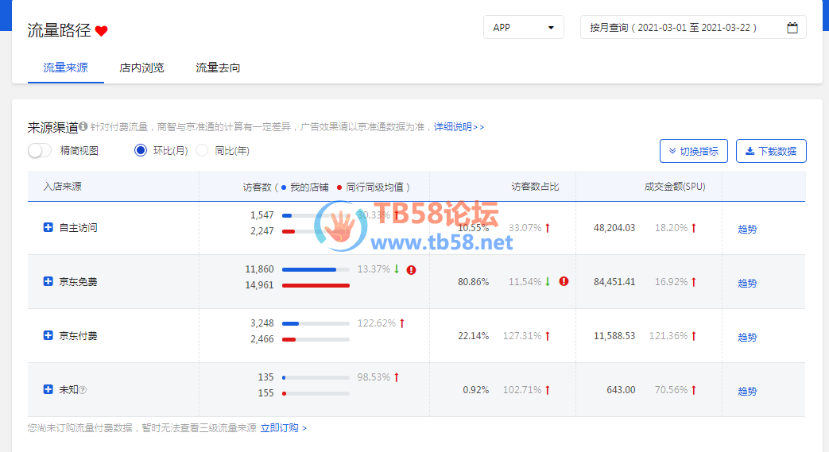This screenshot has width=829, height=452.
Task: Select the 环比(月) radio button
Action: pos(141,150)
